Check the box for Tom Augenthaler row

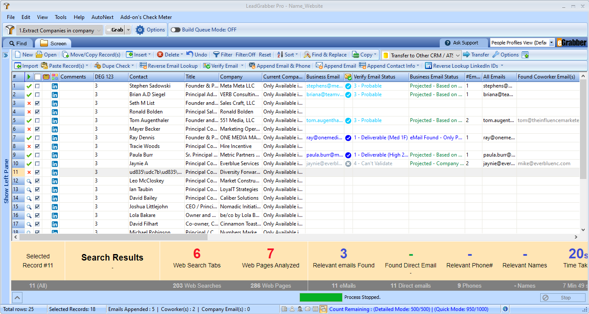tap(38, 120)
